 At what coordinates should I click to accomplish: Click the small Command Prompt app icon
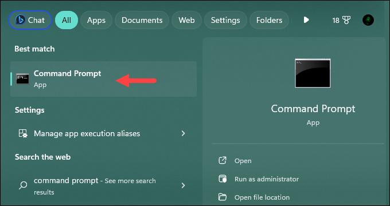pyautogui.click(x=22, y=79)
